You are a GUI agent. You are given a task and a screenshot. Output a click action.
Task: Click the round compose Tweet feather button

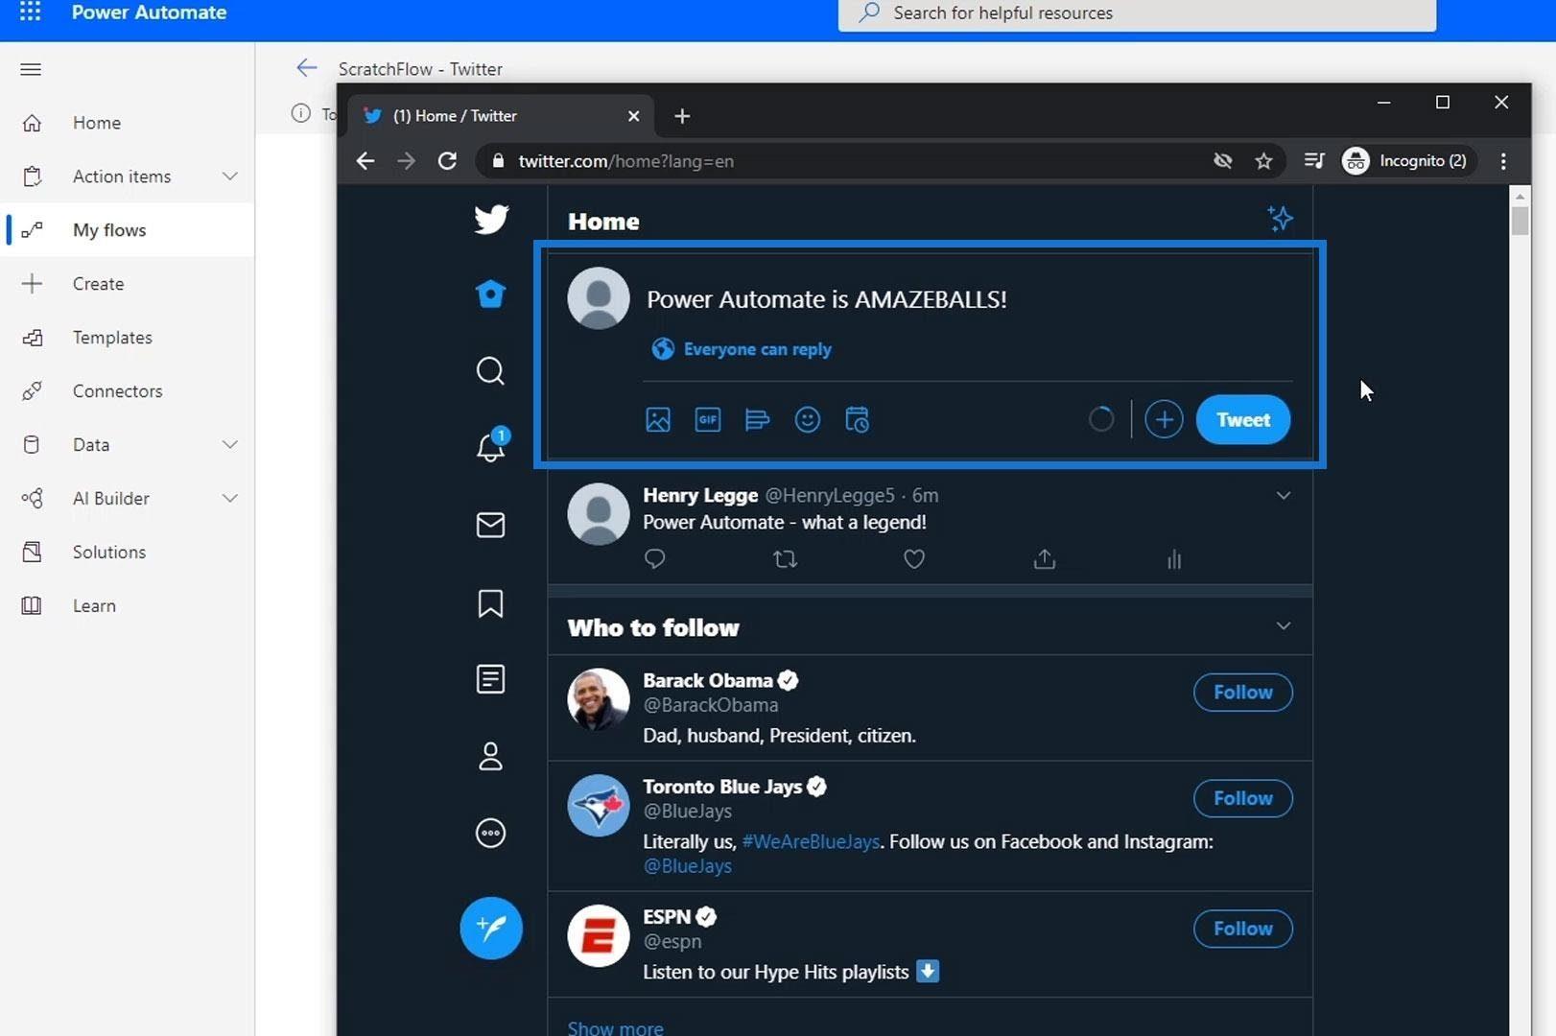coord(491,928)
